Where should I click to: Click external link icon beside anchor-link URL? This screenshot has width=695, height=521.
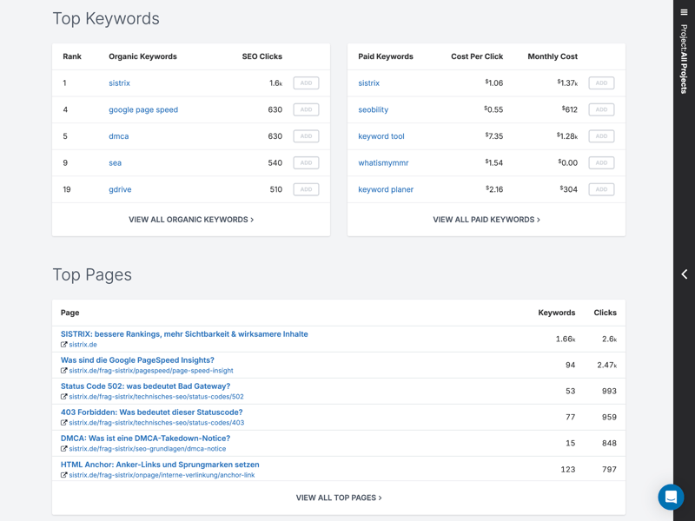click(64, 475)
